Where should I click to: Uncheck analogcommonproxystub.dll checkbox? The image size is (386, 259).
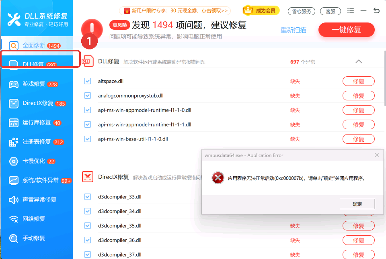point(88,96)
